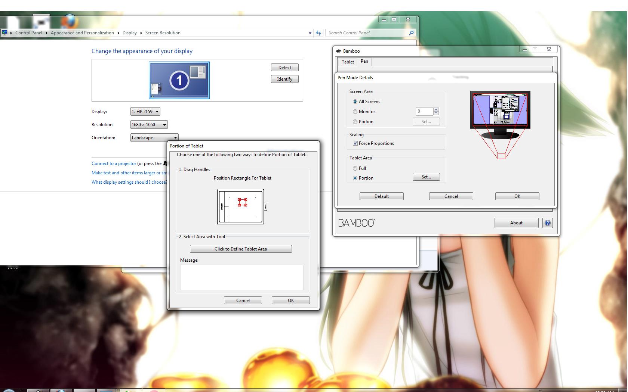The width and height of the screenshot is (628, 392).
Task: Click the Message text box
Action: click(x=242, y=277)
